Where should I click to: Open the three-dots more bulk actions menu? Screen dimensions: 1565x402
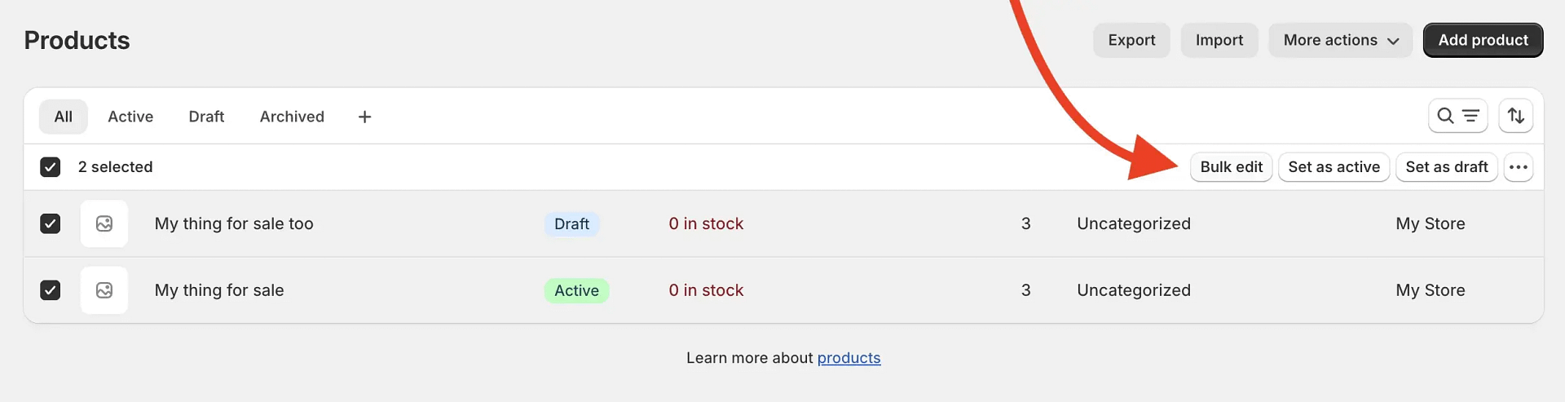1518,167
